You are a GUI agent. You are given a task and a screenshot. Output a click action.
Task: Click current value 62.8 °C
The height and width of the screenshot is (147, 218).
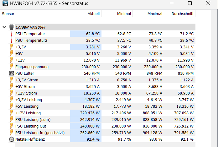[x=93, y=34]
